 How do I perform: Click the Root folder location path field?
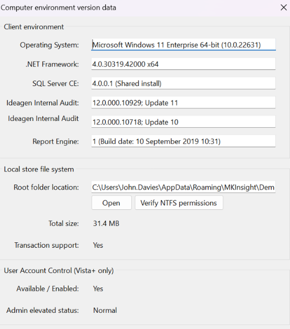183,187
